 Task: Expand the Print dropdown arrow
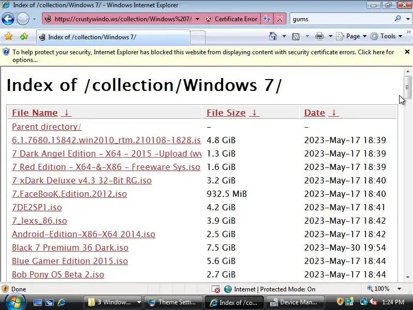pos(330,36)
